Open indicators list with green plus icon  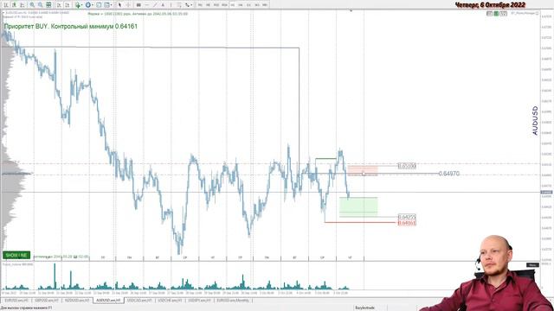pos(77,5)
